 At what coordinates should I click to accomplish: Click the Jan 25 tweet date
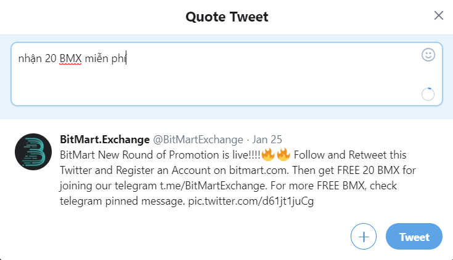(x=266, y=139)
